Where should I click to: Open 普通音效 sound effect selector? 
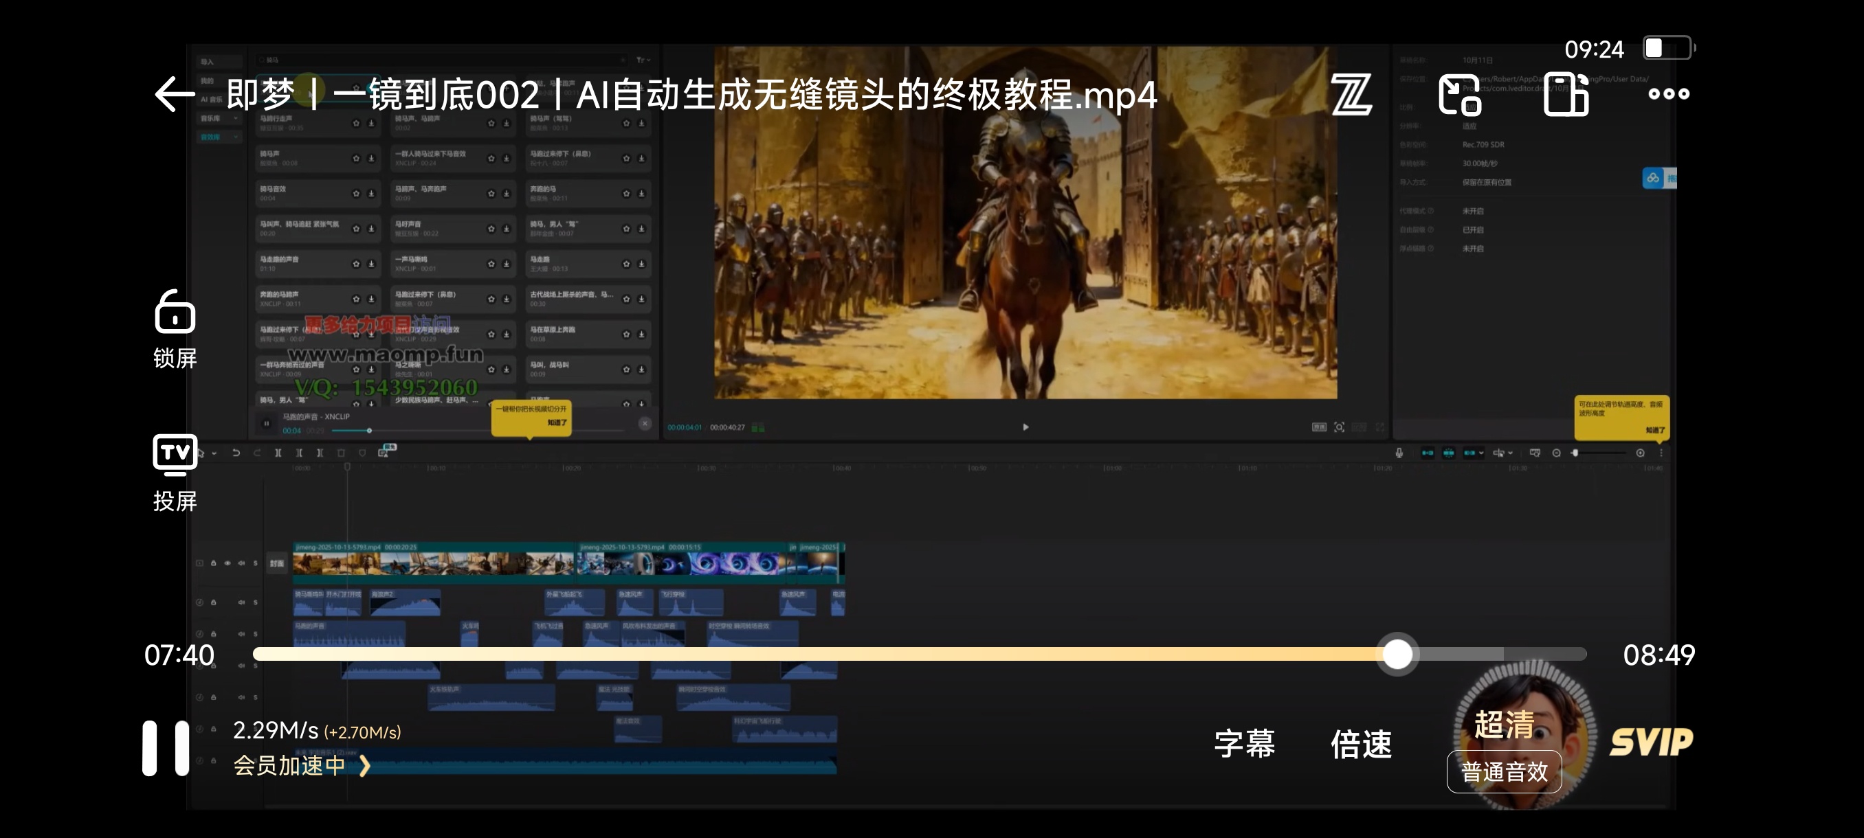click(x=1505, y=771)
